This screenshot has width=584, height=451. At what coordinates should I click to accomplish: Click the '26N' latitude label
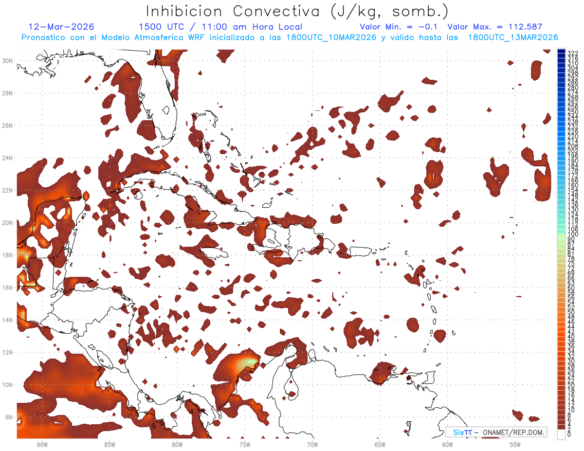[8, 126]
